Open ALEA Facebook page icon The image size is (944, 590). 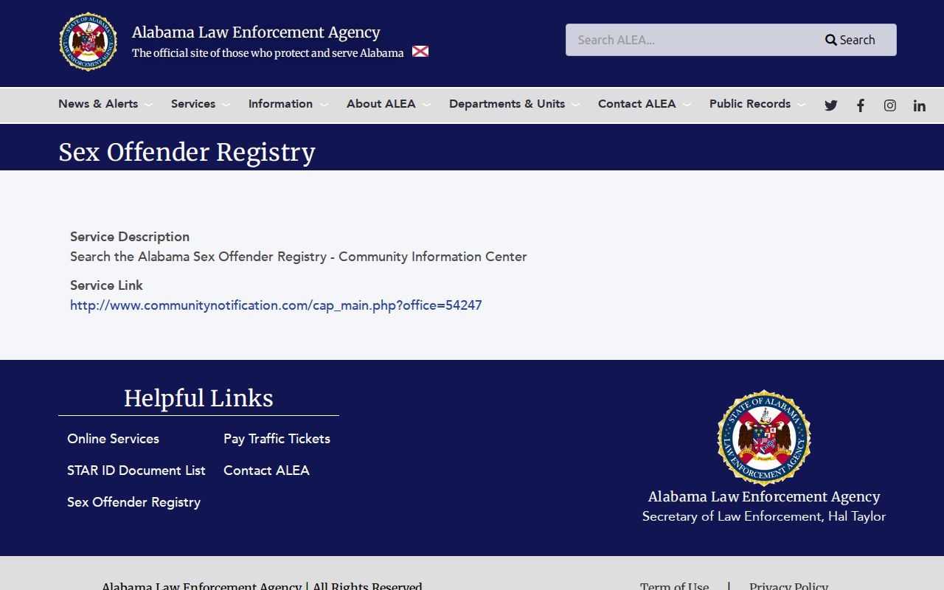(x=861, y=105)
